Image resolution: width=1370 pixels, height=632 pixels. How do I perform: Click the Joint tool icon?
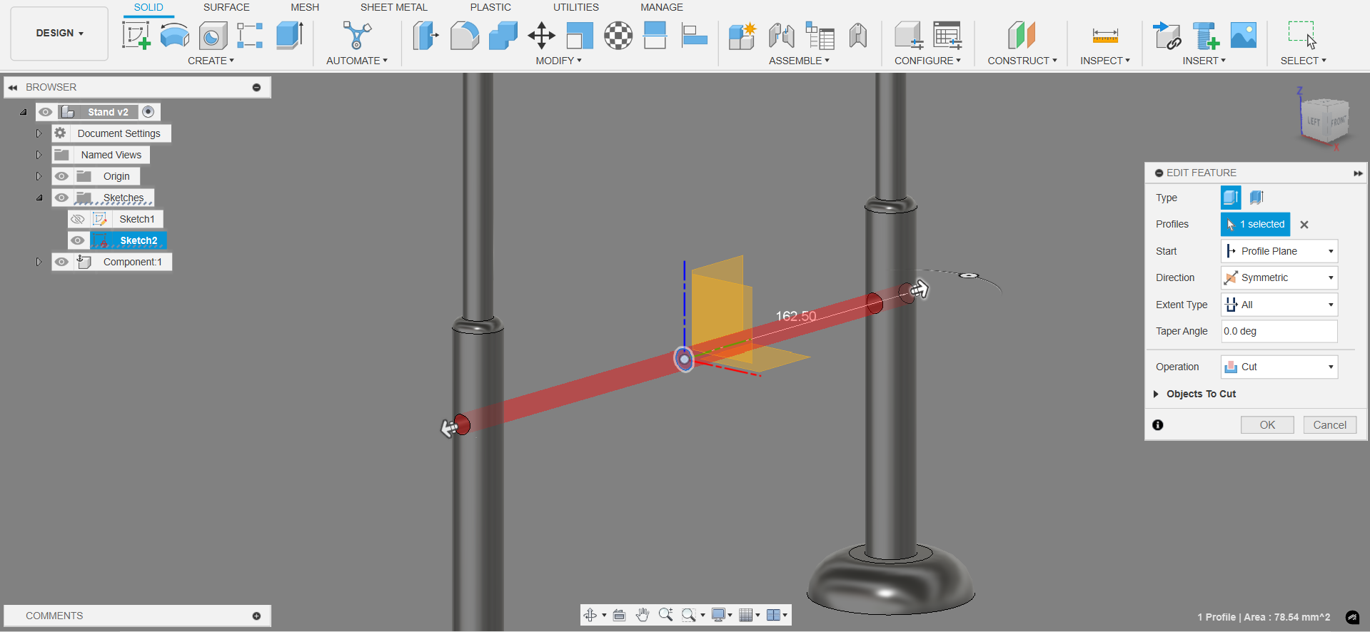tap(781, 35)
